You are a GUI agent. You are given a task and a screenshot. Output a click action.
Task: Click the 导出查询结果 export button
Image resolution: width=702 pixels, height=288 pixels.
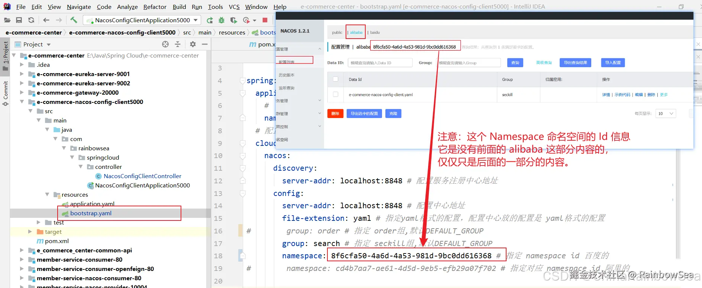point(575,63)
